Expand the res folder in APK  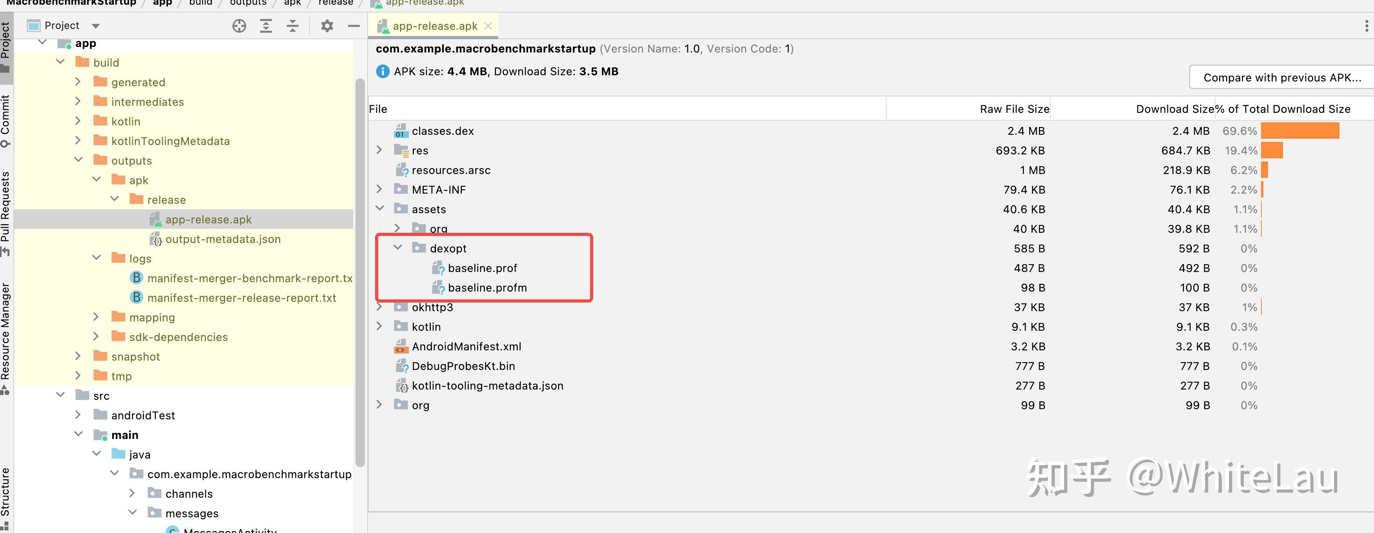coord(379,150)
